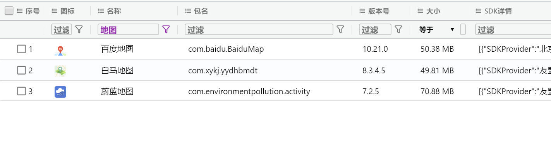Screen dimensions: 551x166
Task: Click the Baidu Map app icon
Action: (x=60, y=50)
